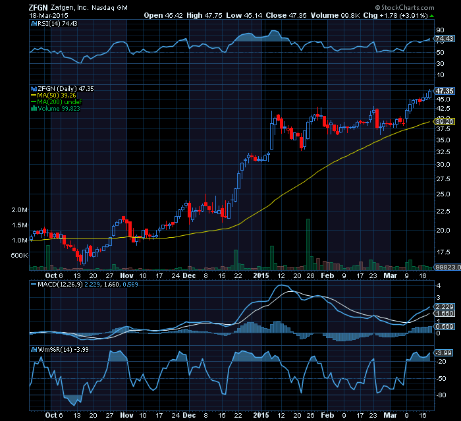The height and width of the screenshot is (421, 461).
Task: Click the Zafgen, Inc. company name
Action: click(69, 8)
